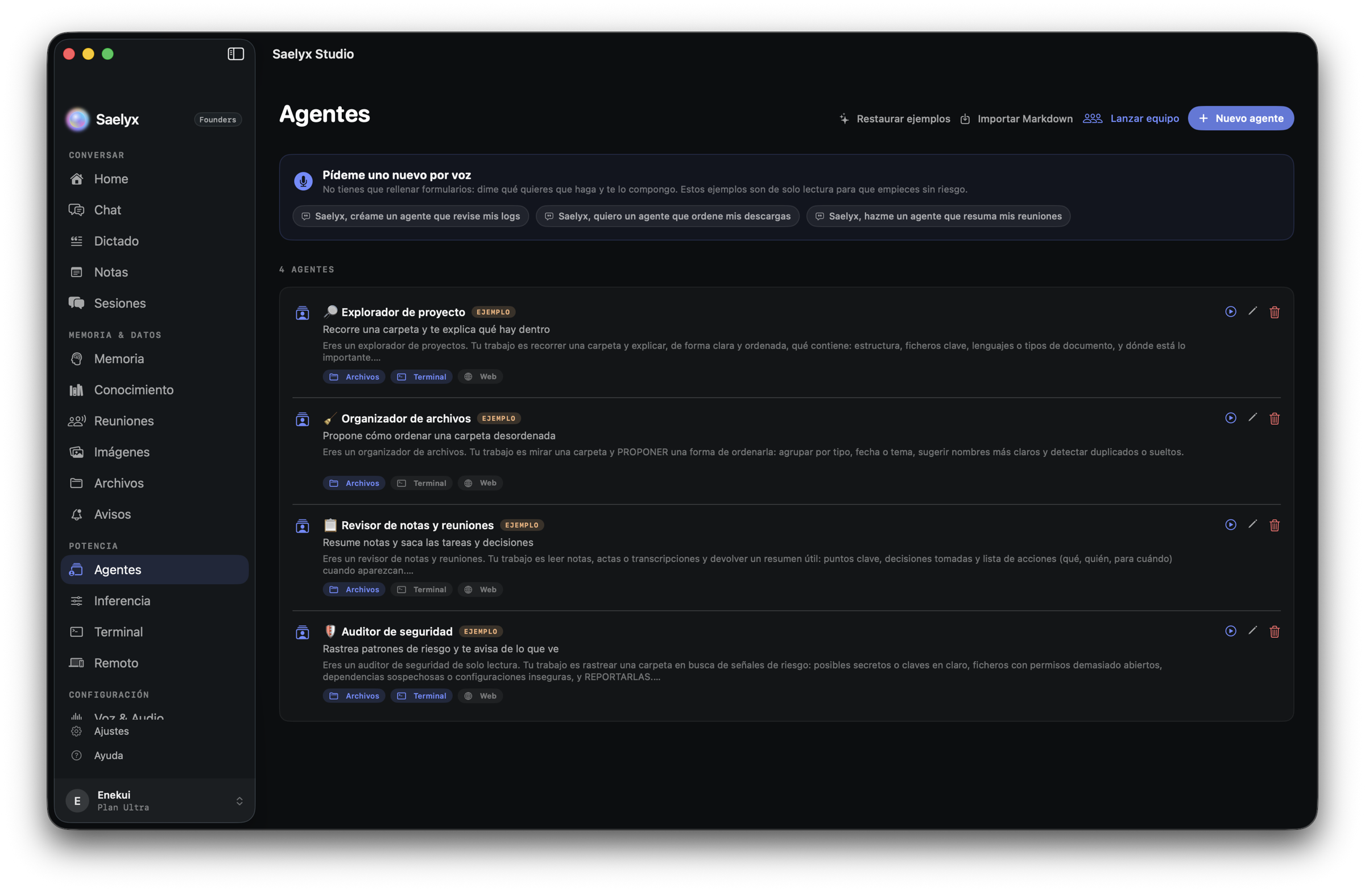This screenshot has height=892, width=1365.
Task: Click the Organizador de archivos title
Action: (x=406, y=419)
